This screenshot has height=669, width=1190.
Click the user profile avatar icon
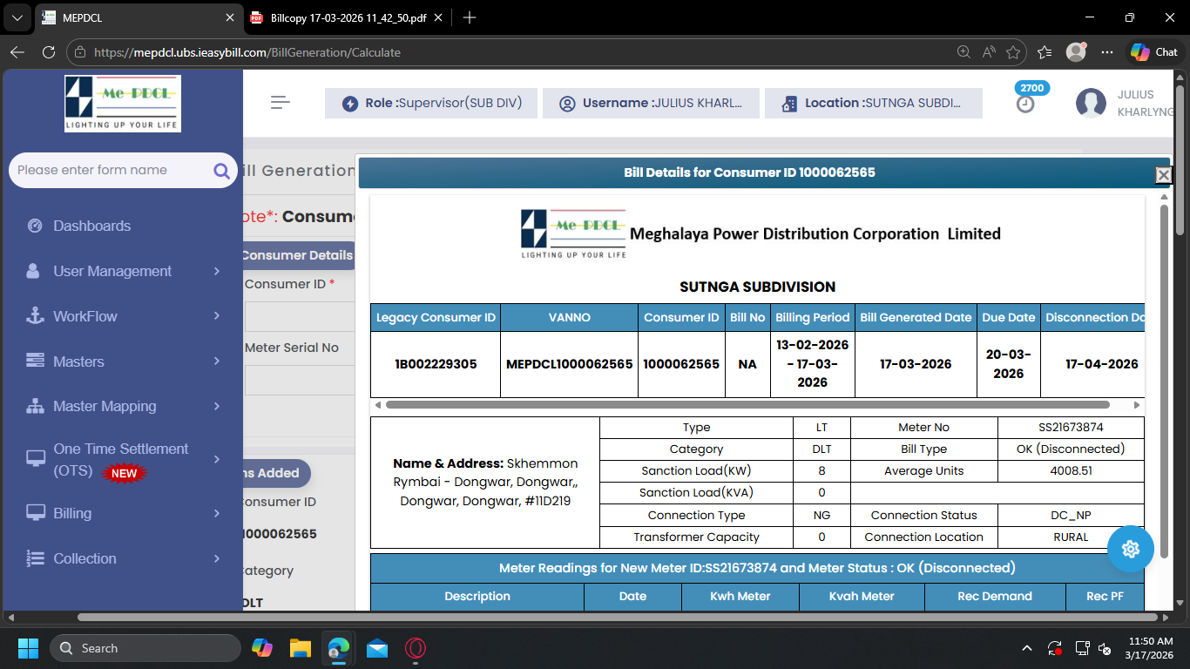click(x=1091, y=104)
